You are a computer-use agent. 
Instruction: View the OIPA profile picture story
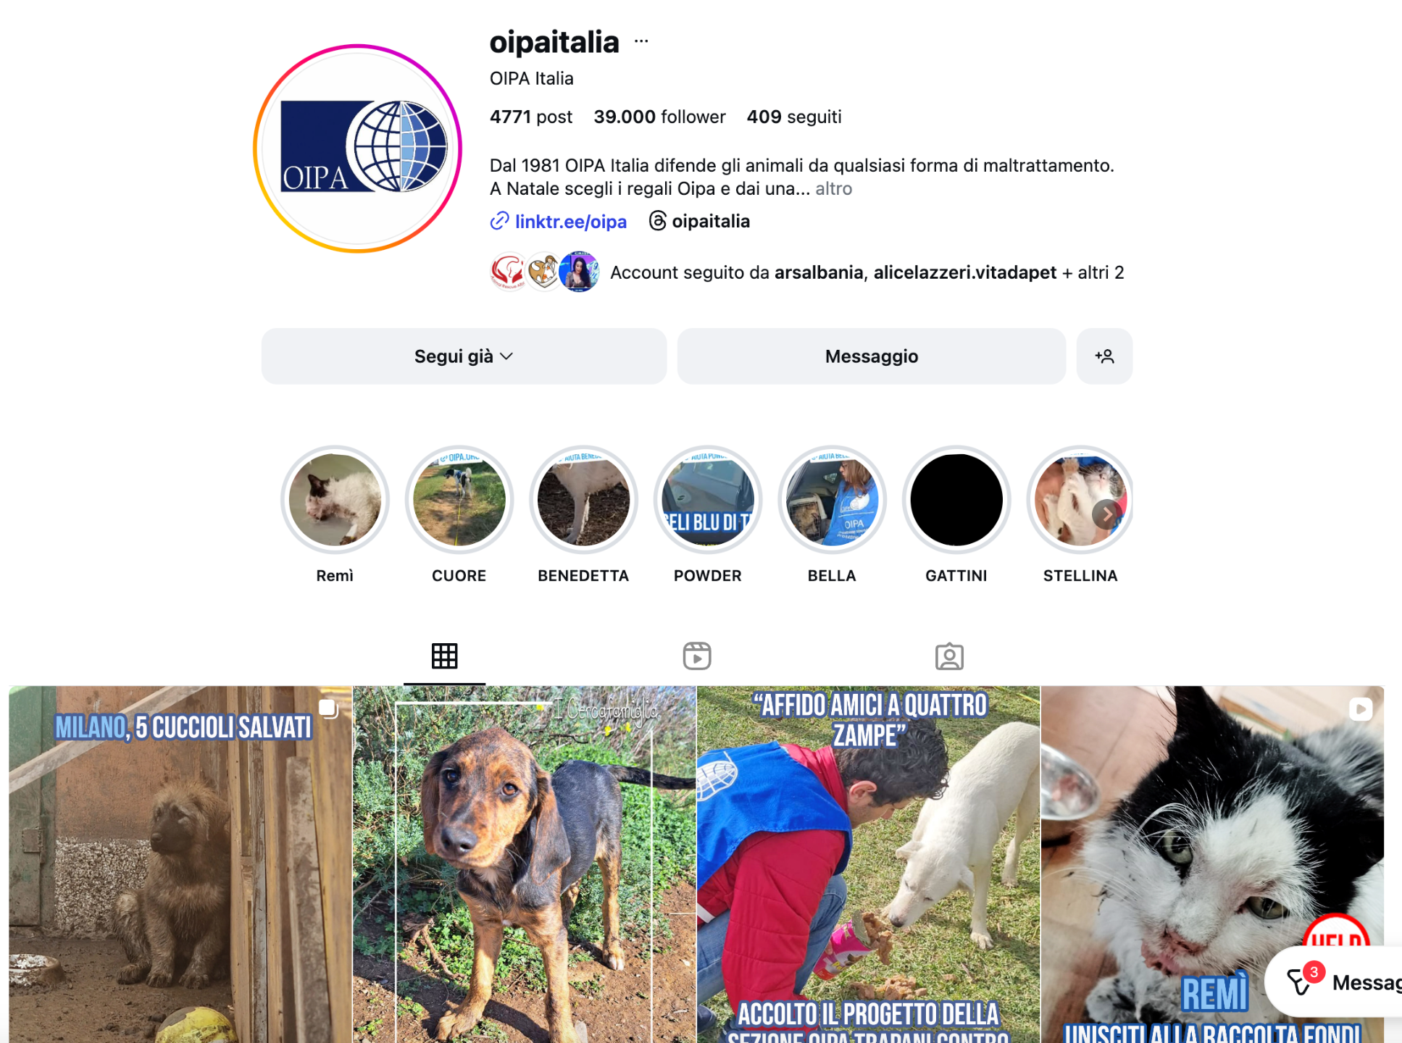click(x=357, y=148)
